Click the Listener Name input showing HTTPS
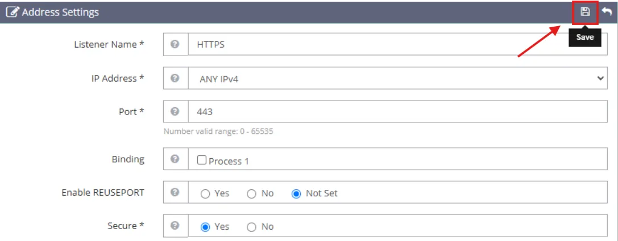The height and width of the screenshot is (241, 618). pyautogui.click(x=397, y=44)
